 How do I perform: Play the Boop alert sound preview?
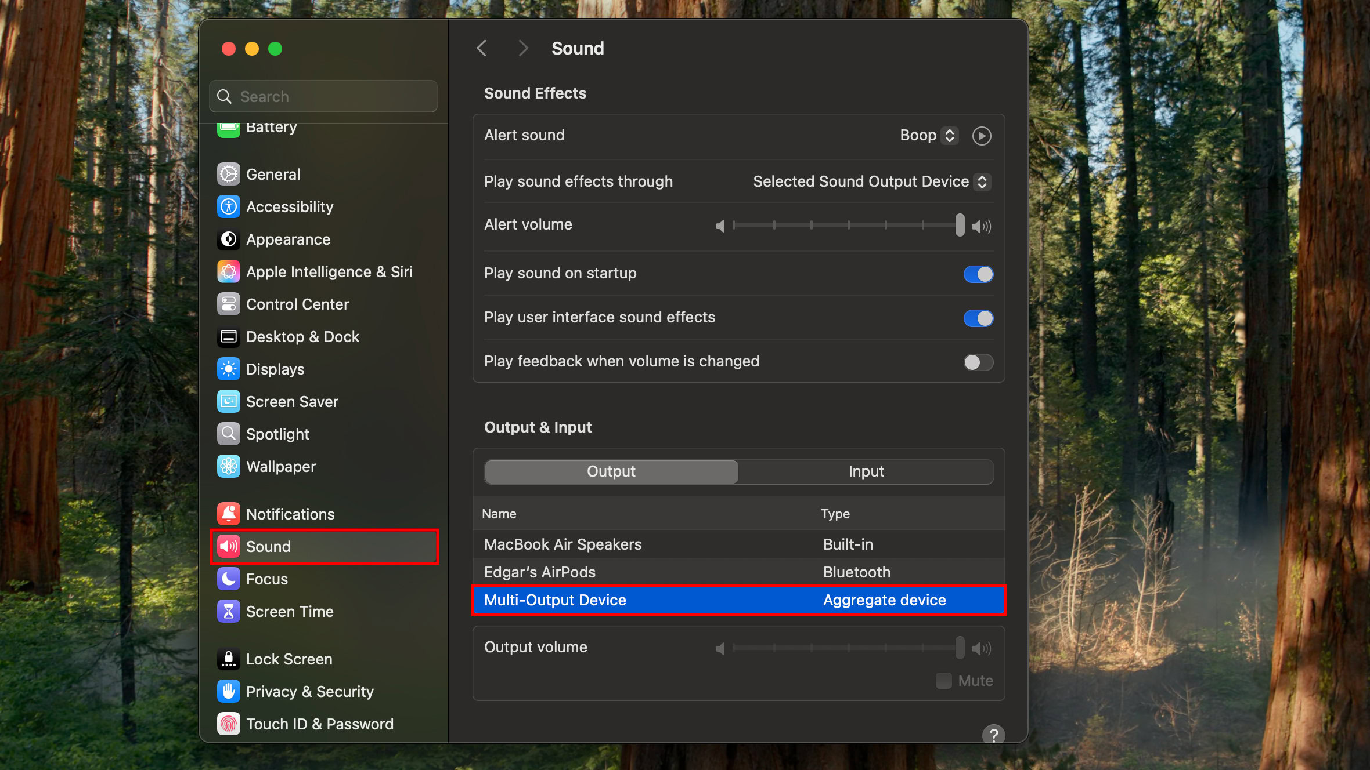[x=981, y=136]
